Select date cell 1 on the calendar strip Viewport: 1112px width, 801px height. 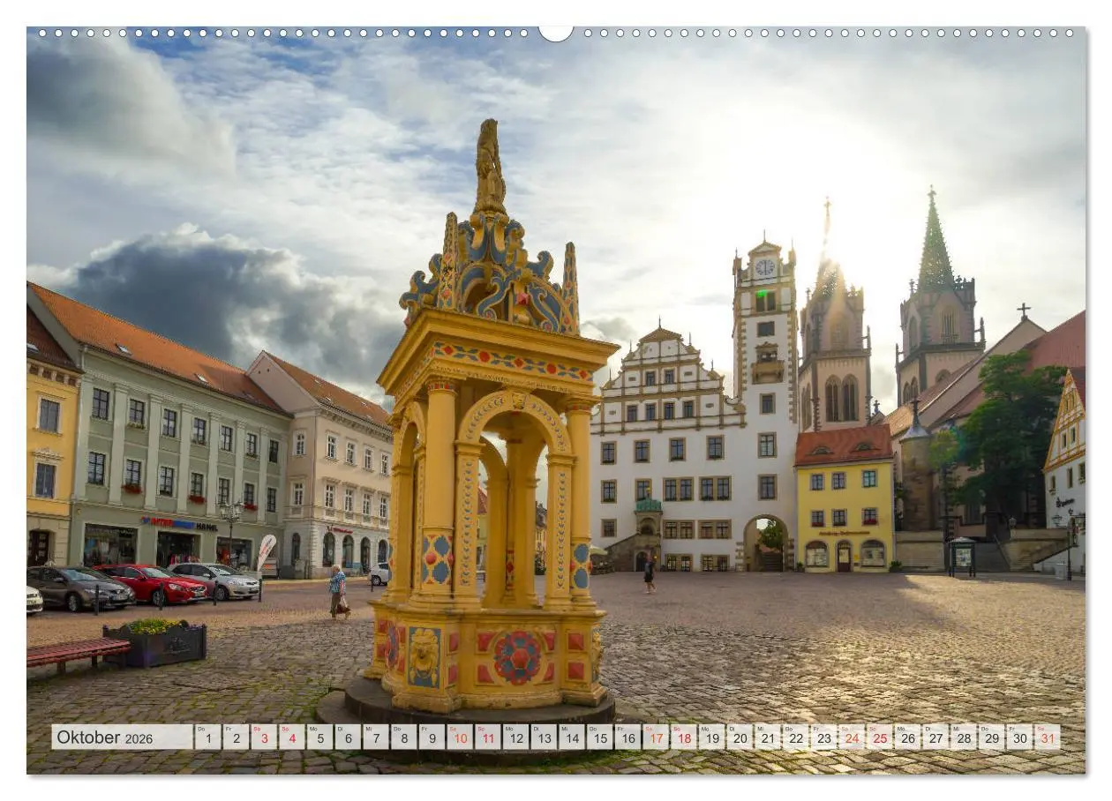207,737
